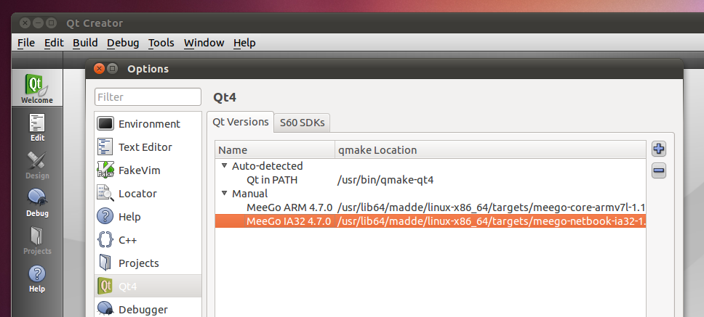
Task: Open Text Editor options category
Action: click(145, 147)
